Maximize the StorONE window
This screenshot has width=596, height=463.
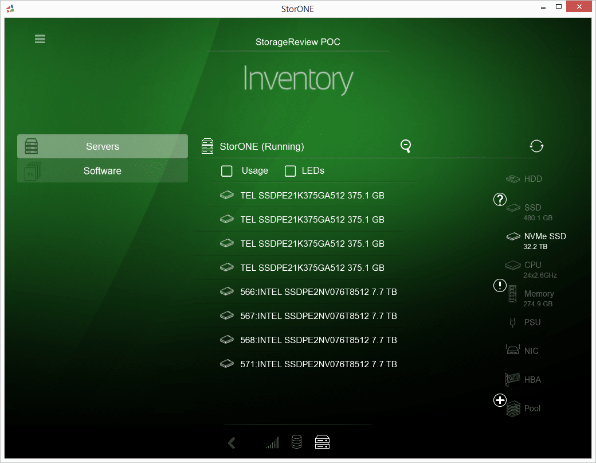[x=558, y=6]
